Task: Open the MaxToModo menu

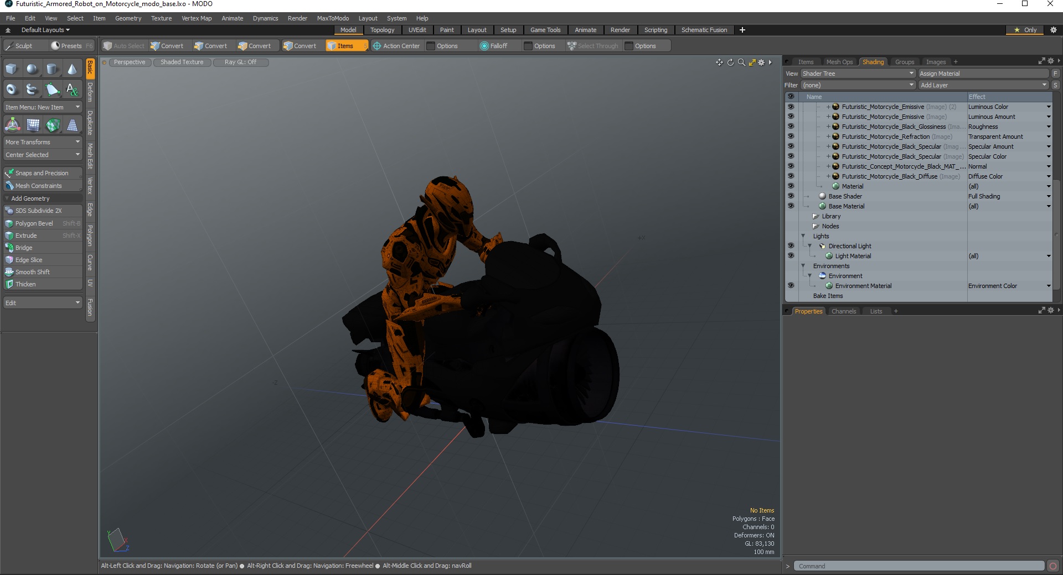Action: pyautogui.click(x=333, y=18)
